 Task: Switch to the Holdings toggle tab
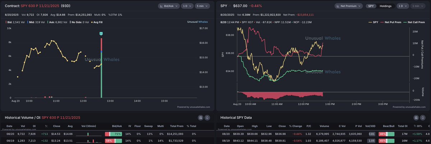385,6
